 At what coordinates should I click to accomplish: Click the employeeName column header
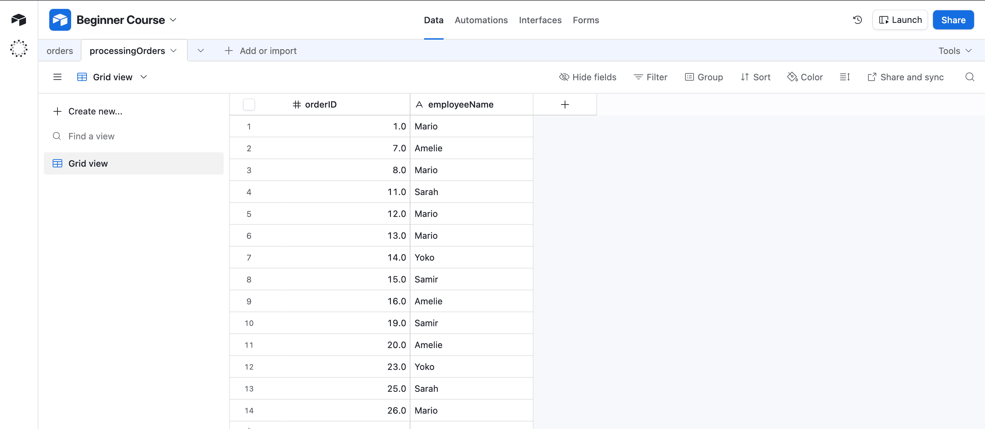coord(472,104)
